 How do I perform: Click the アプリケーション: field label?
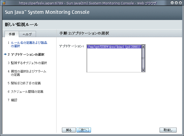tap(71, 46)
